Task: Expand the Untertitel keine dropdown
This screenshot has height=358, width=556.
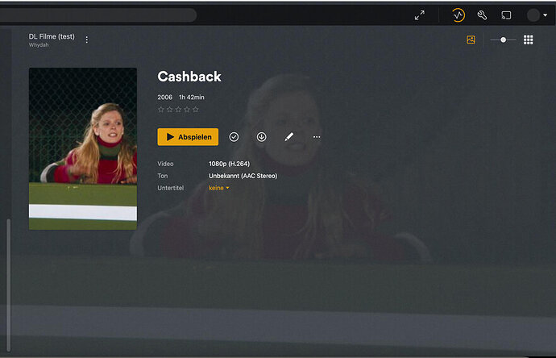Action: click(219, 188)
